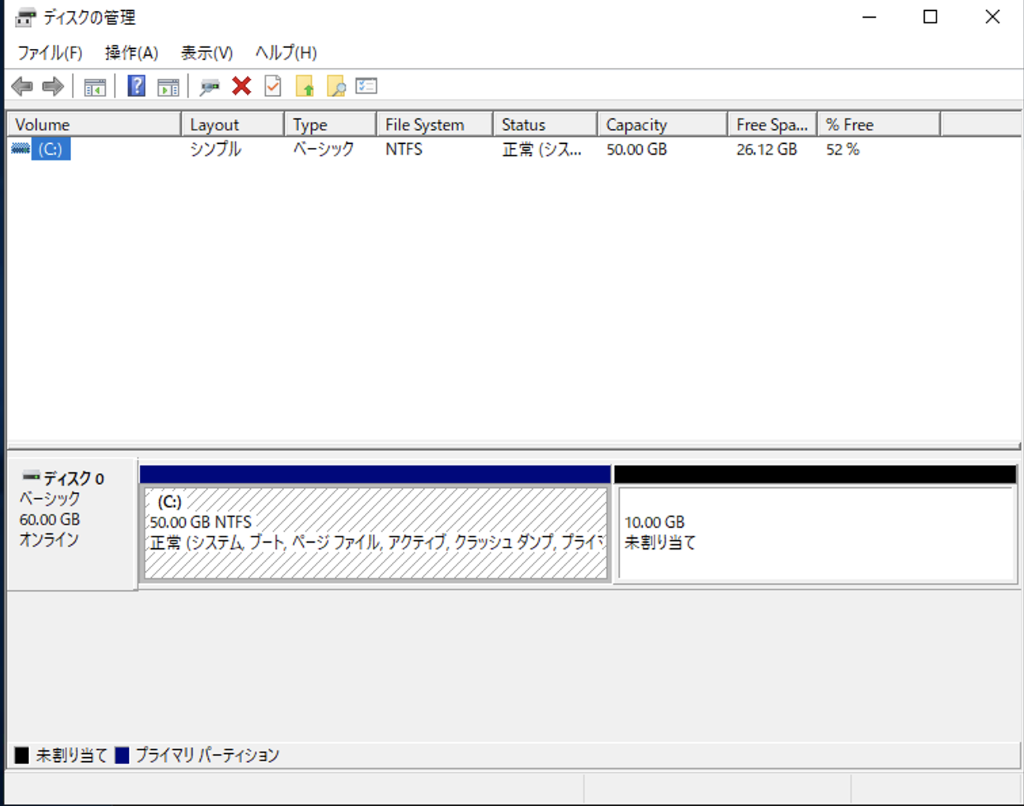Open the 操作 menu
The height and width of the screenshot is (806, 1024).
tap(132, 53)
